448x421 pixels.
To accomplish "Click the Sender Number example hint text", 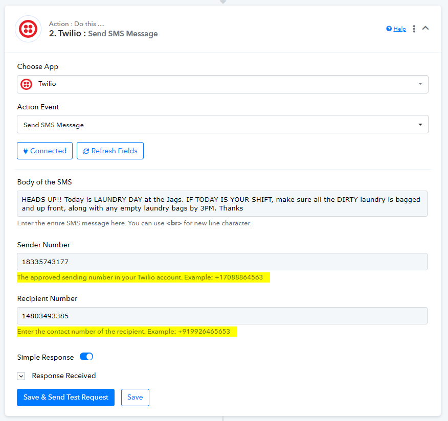I will tap(140, 277).
